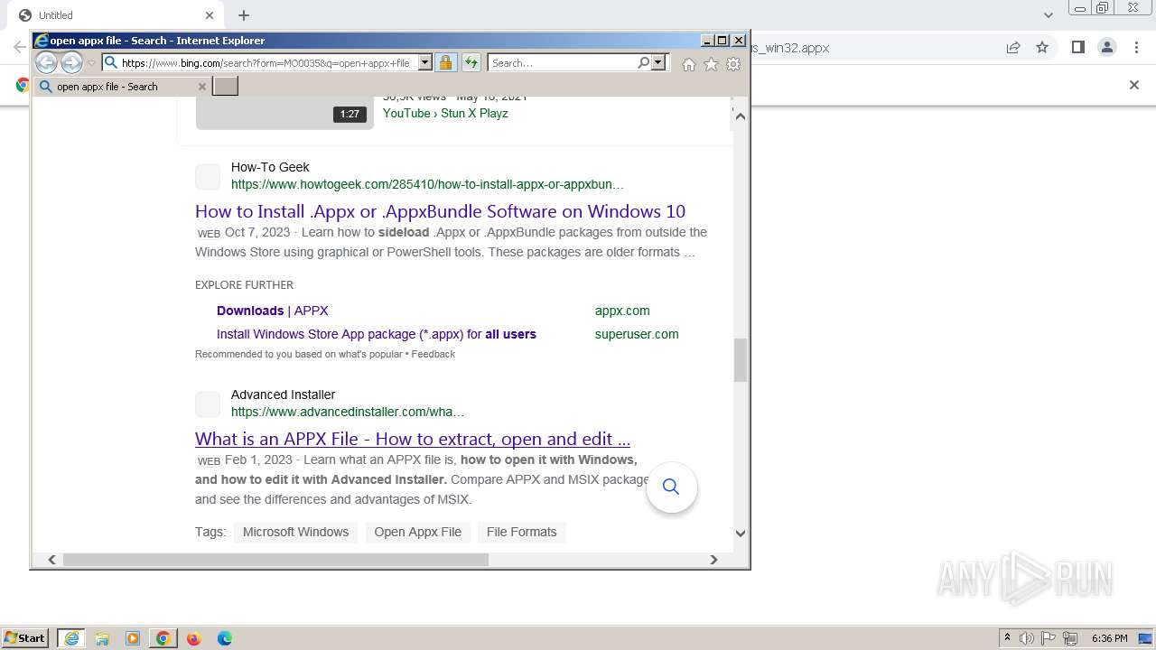
Task: Open Windows Explorer folder in taskbar
Action: [x=102, y=638]
